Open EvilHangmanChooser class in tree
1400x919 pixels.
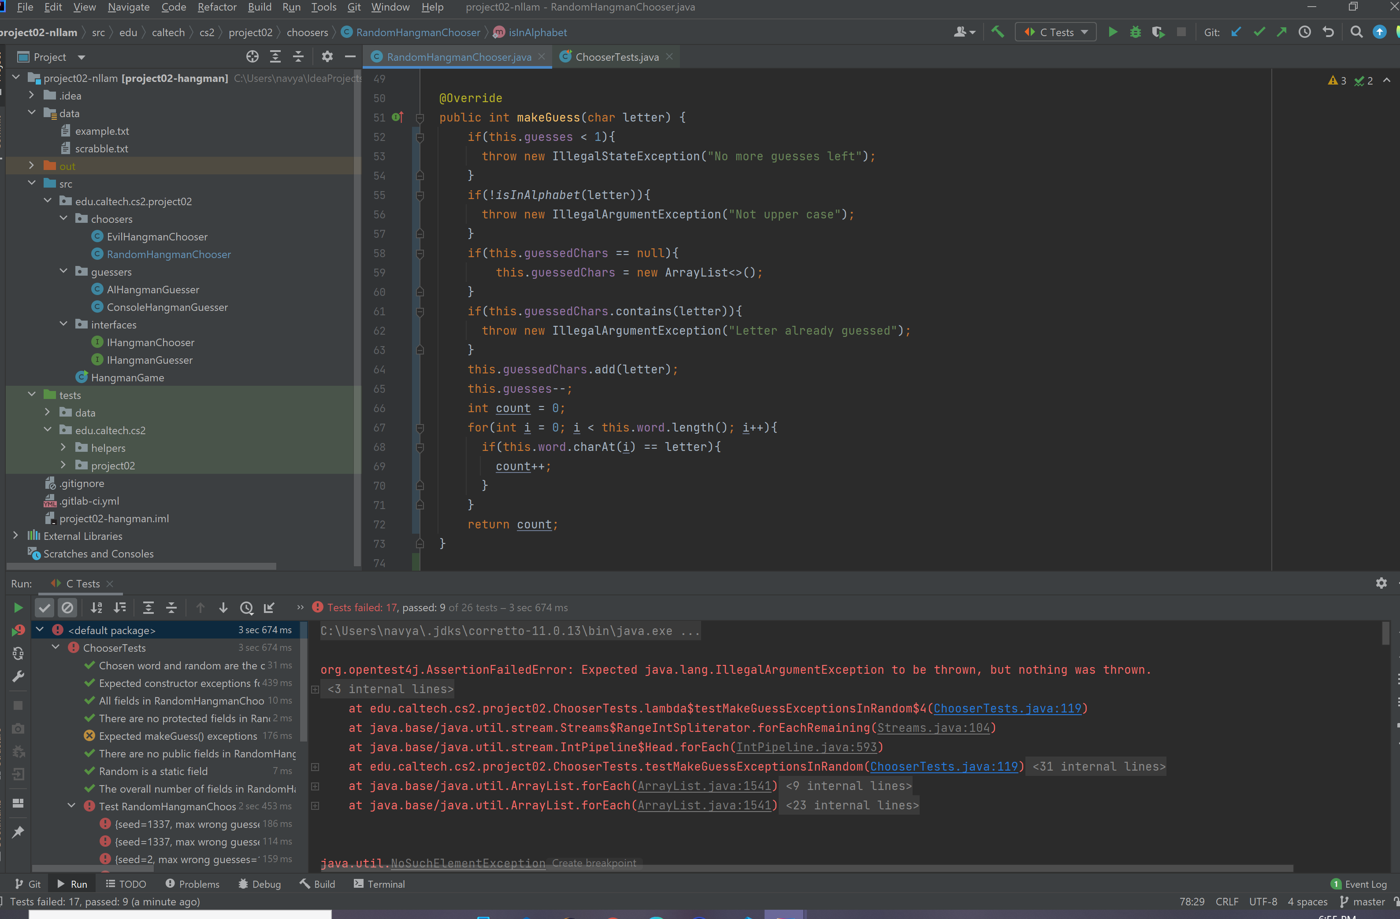(x=156, y=236)
